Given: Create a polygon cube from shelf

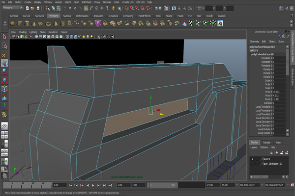Looking at the screenshot, I should click(20, 24).
